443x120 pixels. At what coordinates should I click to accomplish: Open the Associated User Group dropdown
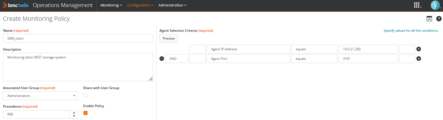point(40,96)
